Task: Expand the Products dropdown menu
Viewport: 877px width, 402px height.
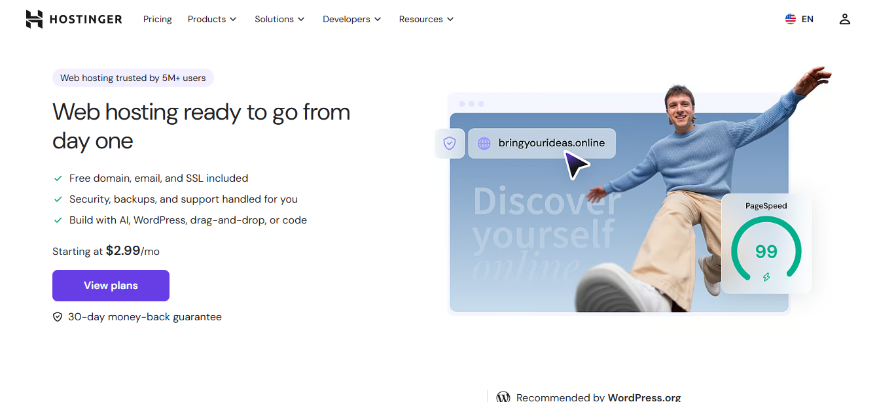Action: pyautogui.click(x=212, y=19)
